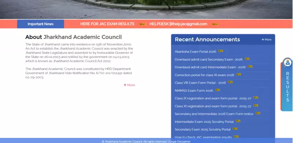Open NMMSS Exam Form 2026 link
Image resolution: width=293 pixels, height=143 pixels.
pos(194,91)
